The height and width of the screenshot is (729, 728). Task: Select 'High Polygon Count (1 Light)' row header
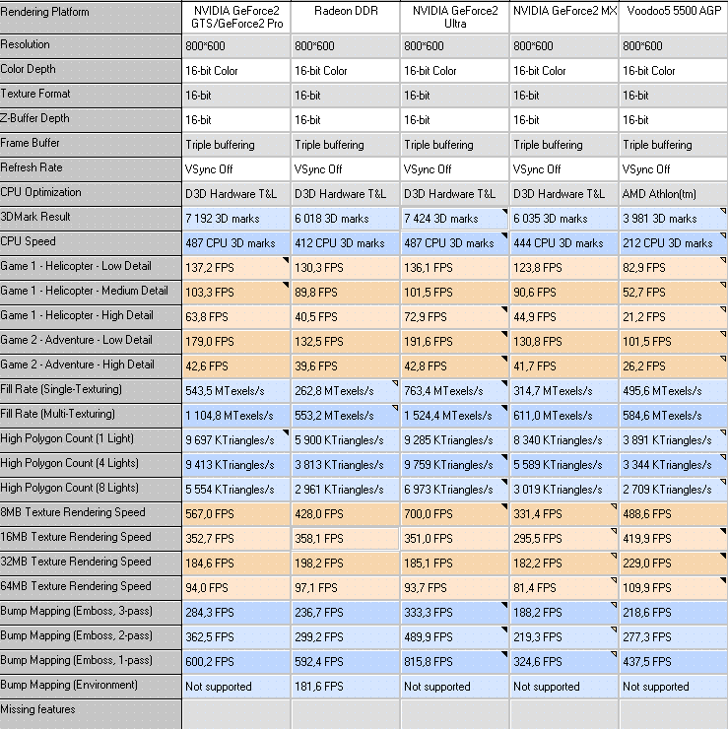pos(91,440)
